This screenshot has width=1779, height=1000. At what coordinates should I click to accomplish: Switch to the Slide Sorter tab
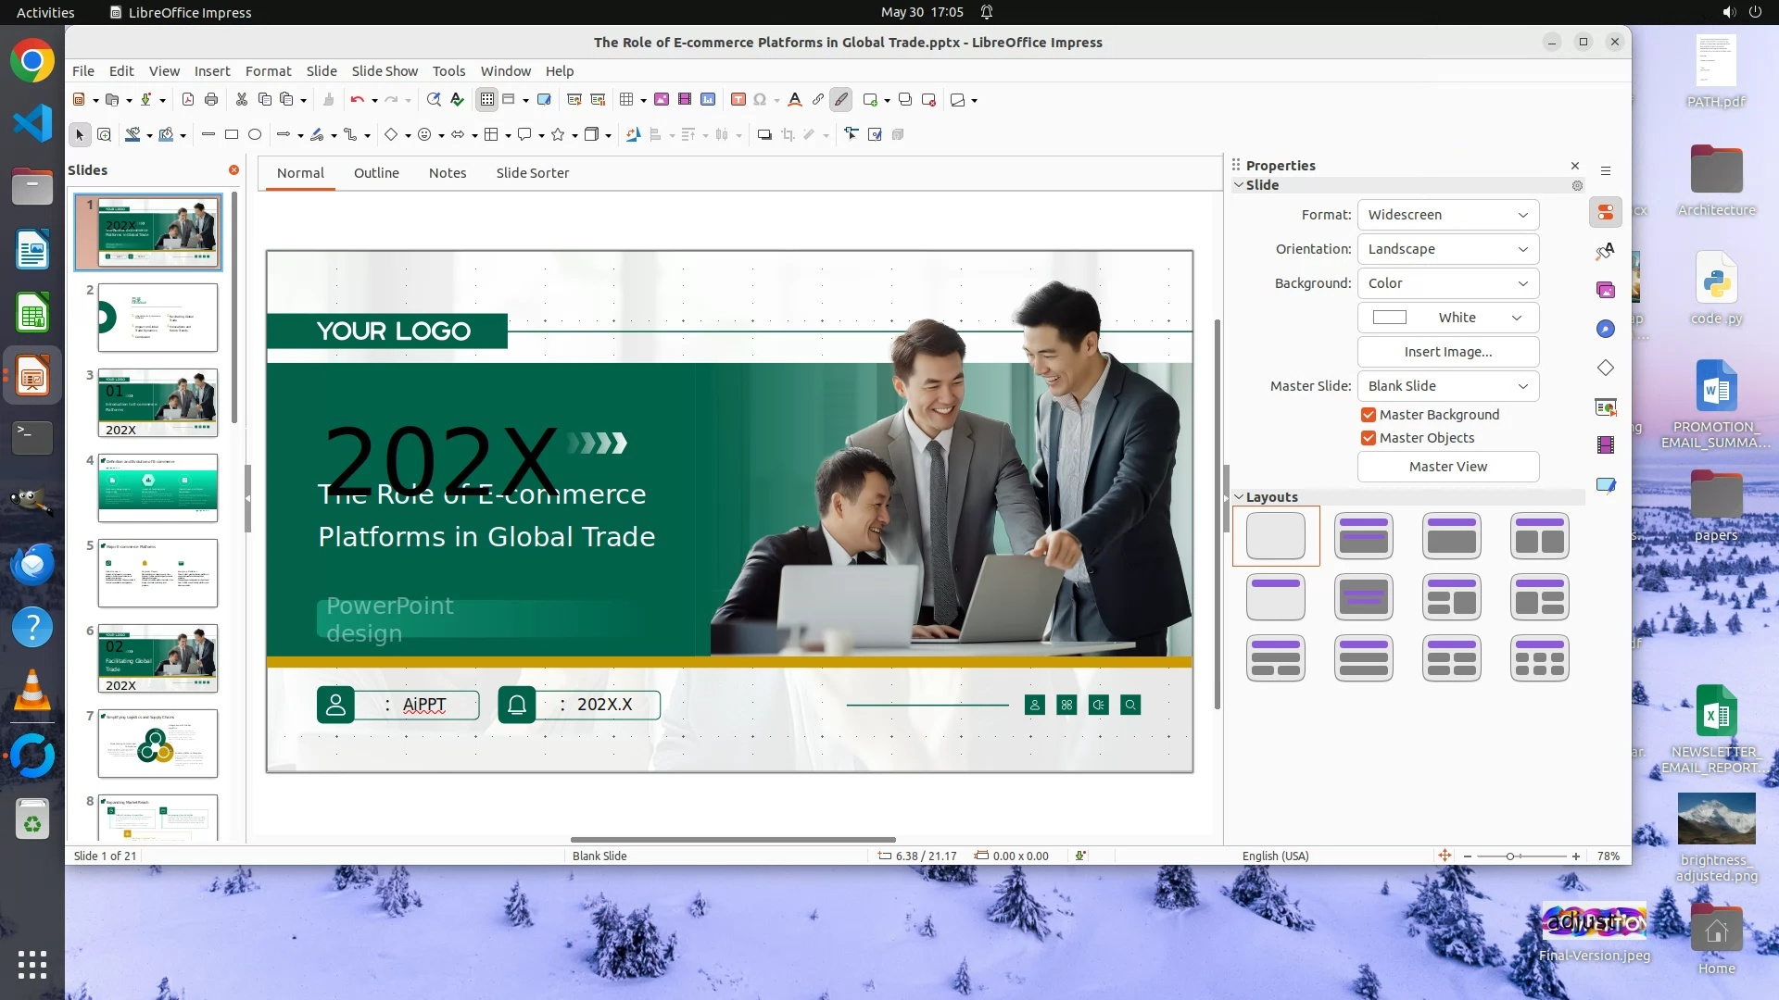point(532,173)
